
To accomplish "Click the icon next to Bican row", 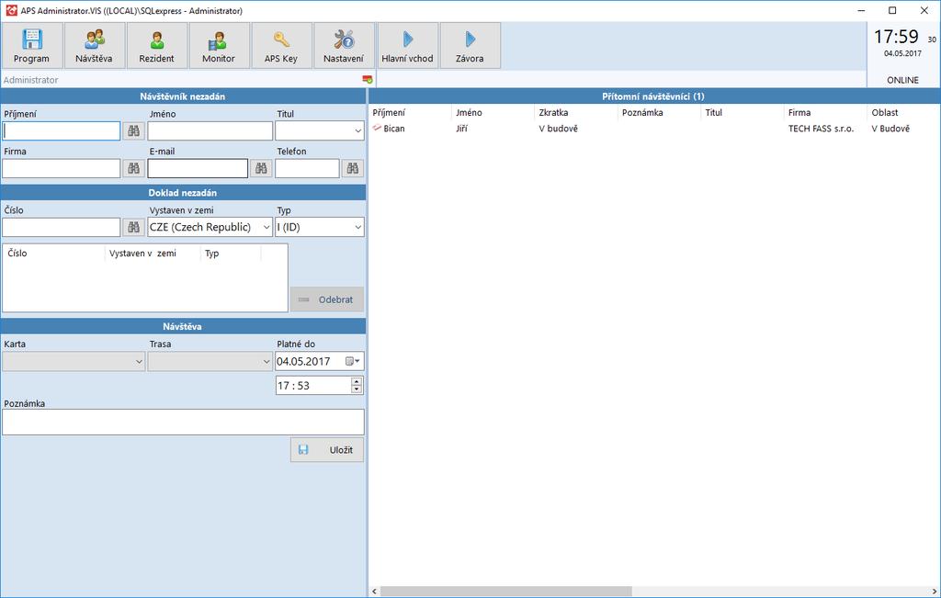I will (376, 128).
